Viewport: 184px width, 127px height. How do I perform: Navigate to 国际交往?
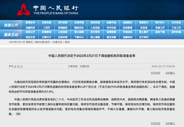coord(79,28)
